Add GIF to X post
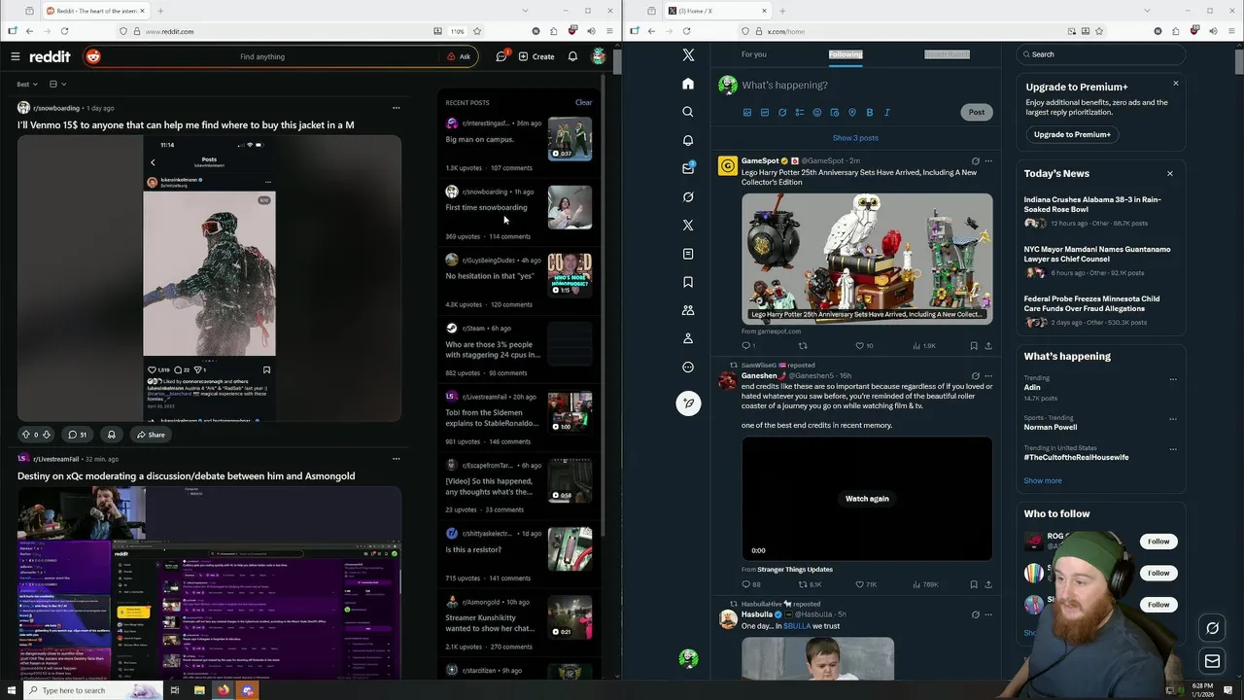This screenshot has height=700, width=1244. coord(765,113)
